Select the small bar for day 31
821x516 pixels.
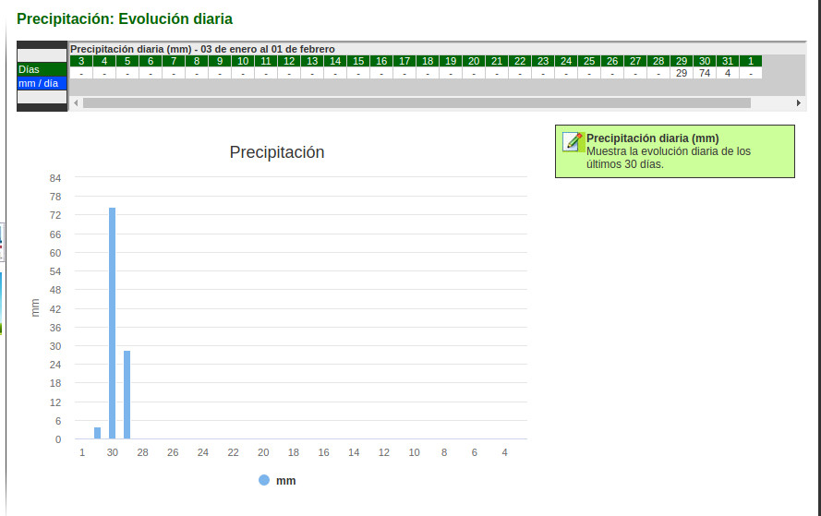[97, 433]
